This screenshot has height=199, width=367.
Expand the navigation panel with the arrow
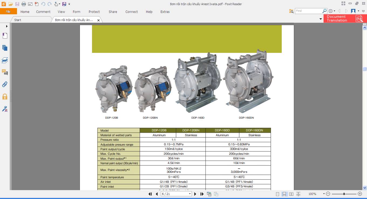(7, 26)
